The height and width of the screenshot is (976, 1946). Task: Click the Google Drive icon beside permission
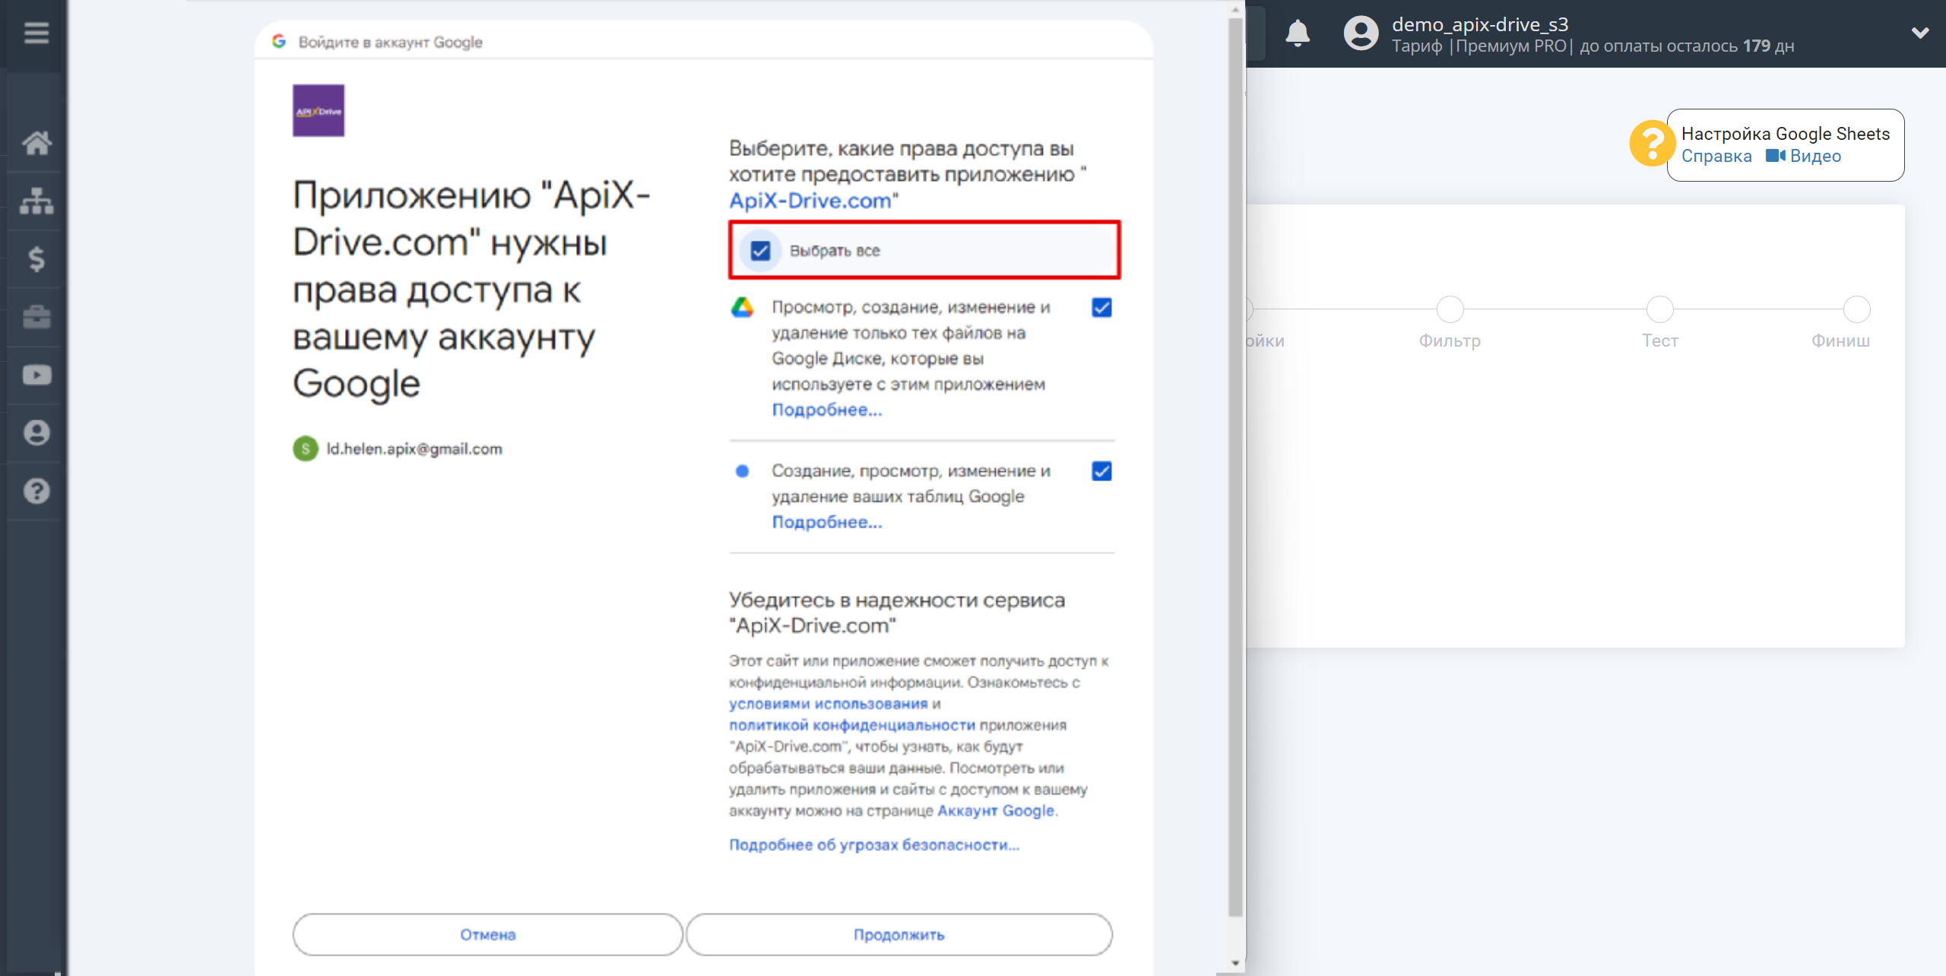(742, 307)
